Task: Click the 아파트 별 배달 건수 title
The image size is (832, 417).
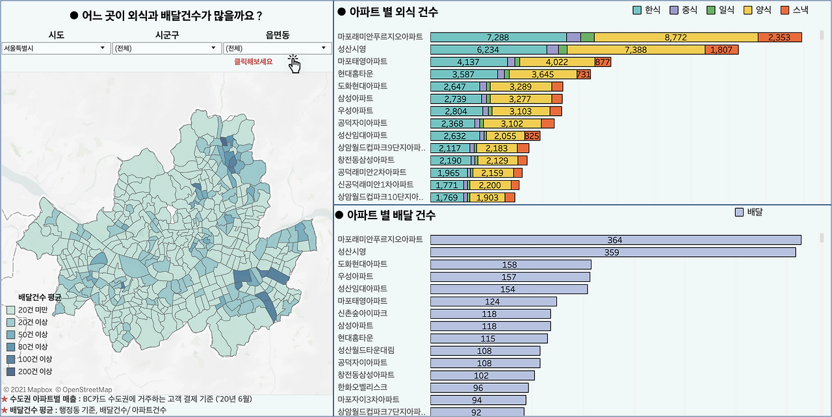Action: (391, 215)
